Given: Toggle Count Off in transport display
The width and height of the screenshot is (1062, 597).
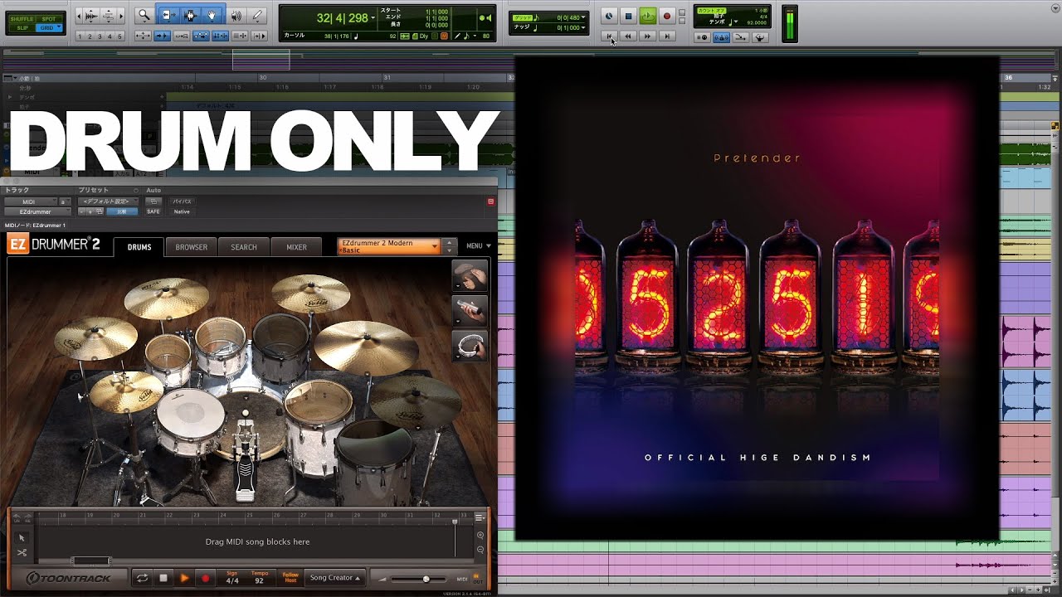Looking at the screenshot, I should click(x=712, y=11).
